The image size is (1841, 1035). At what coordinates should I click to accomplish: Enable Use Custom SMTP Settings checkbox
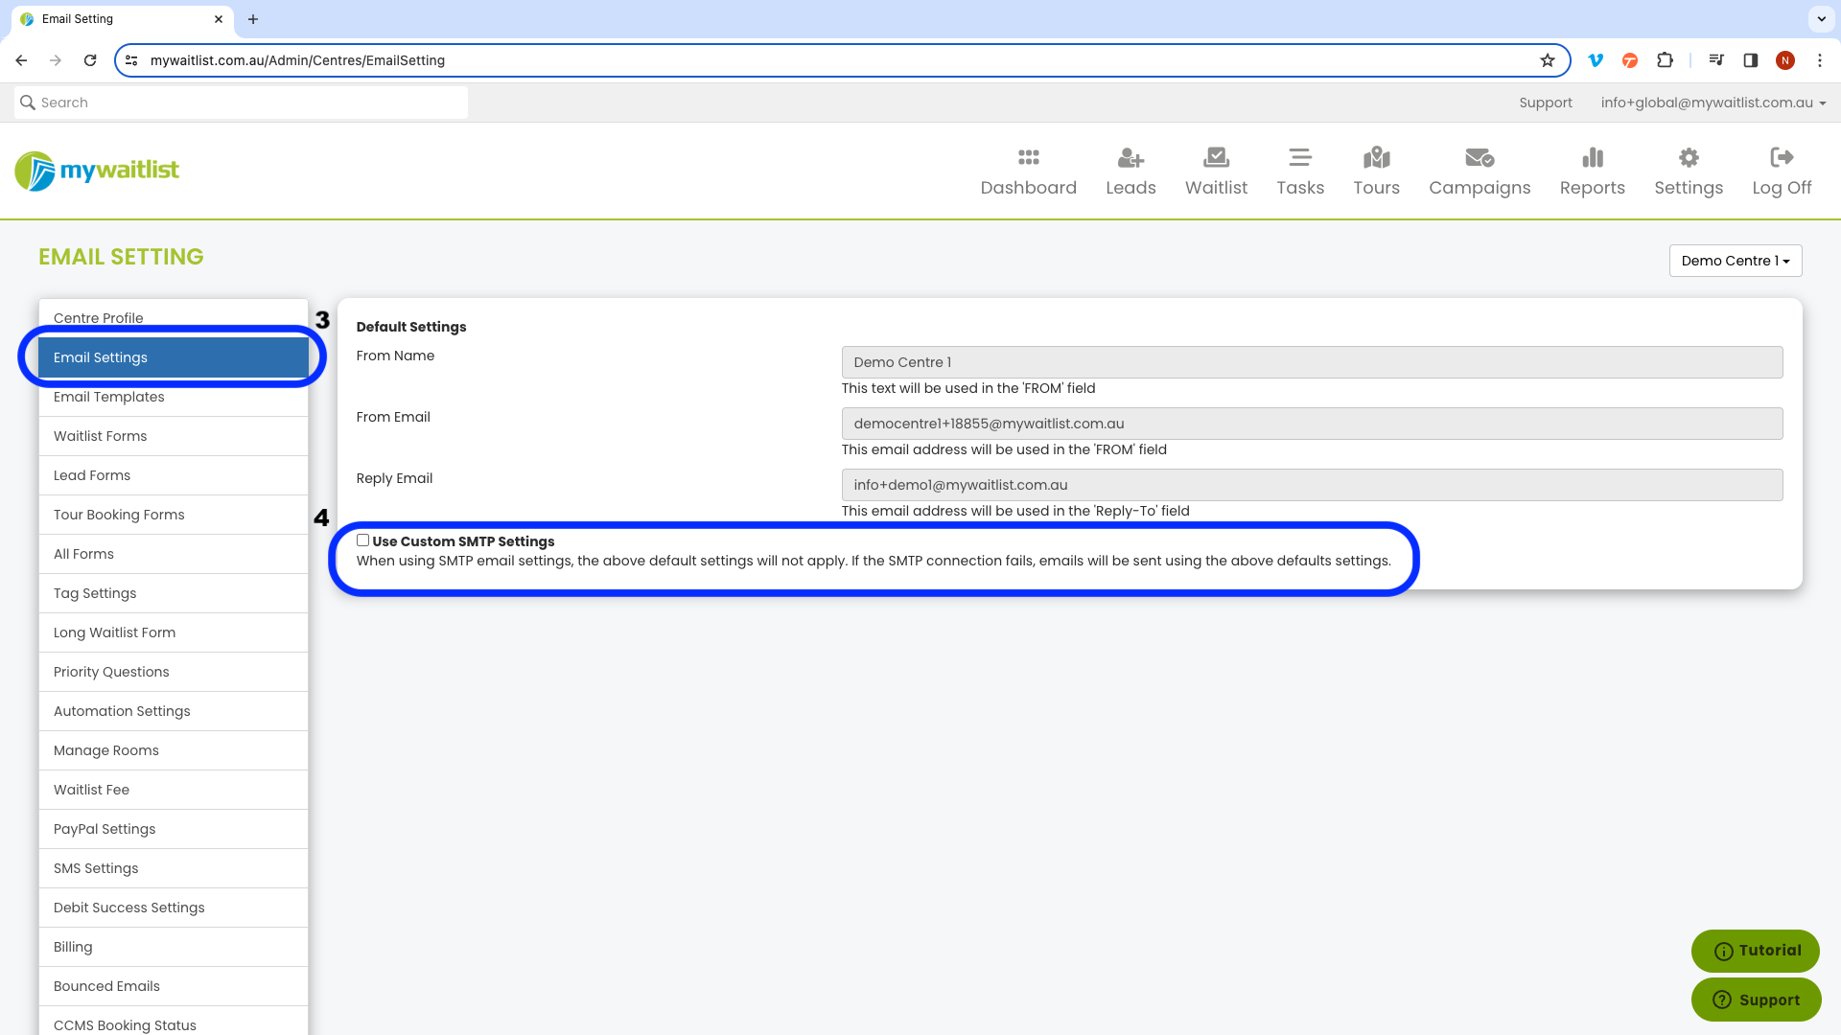click(x=362, y=540)
